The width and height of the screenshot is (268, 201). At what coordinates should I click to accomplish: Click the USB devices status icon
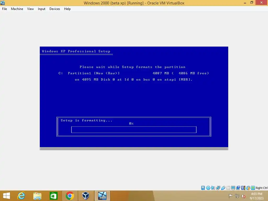pyautogui.click(x=223, y=188)
